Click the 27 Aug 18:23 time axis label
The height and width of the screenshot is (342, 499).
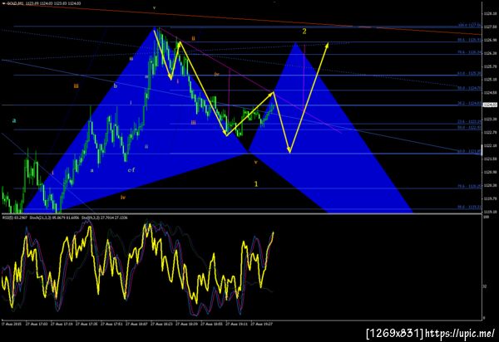pyautogui.click(x=161, y=325)
